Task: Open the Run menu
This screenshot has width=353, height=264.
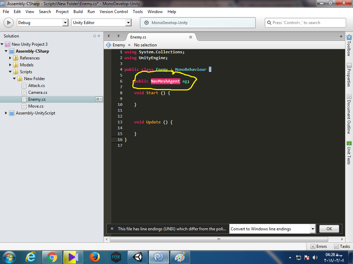Action: pos(91,12)
